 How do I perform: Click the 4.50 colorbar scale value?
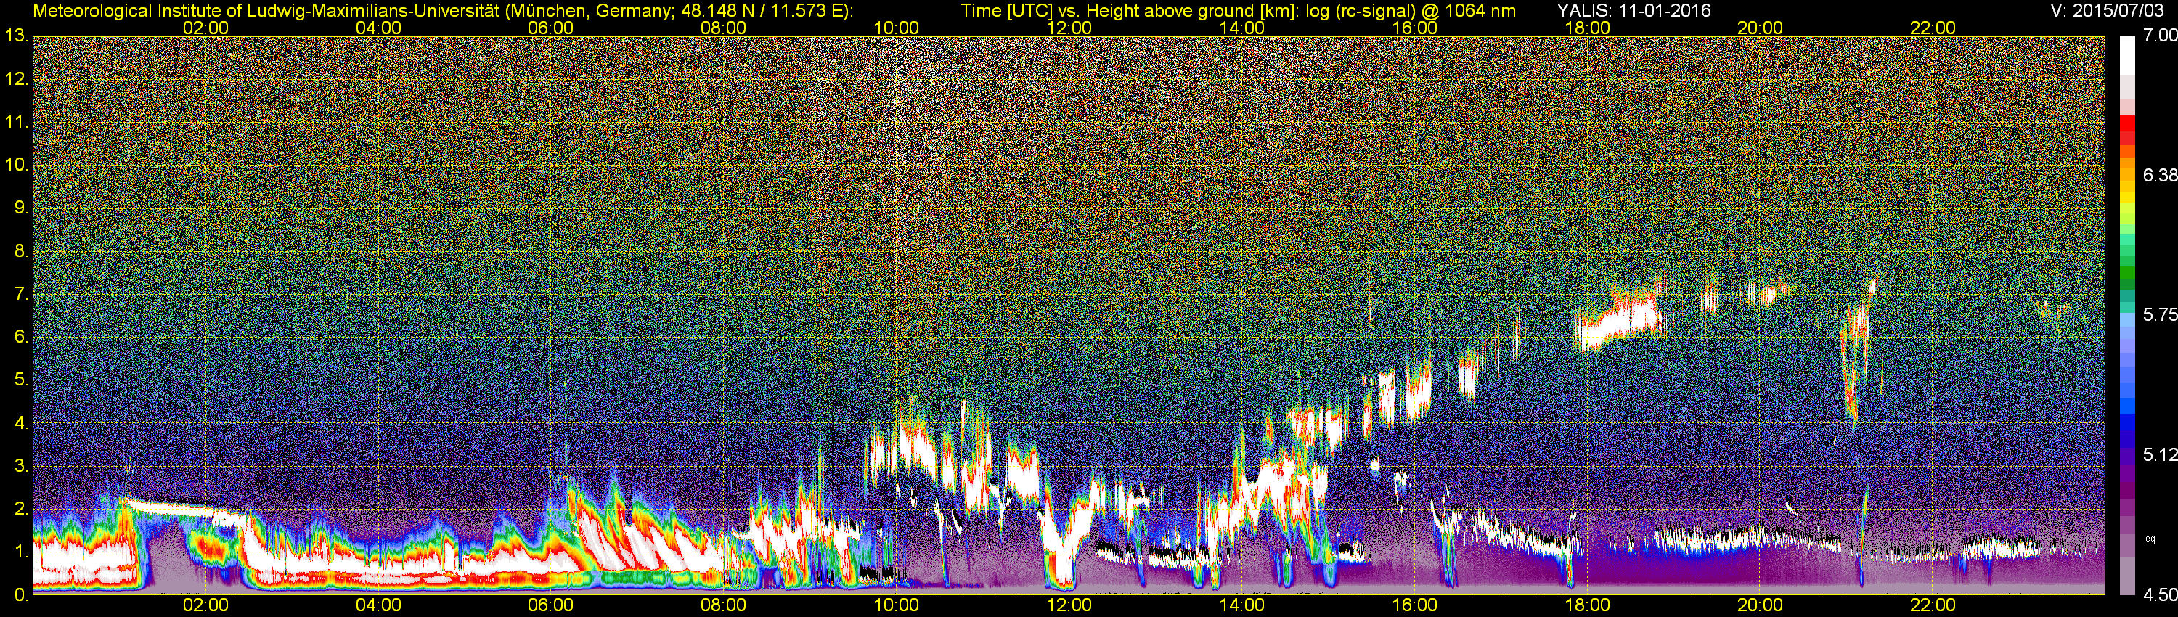(2159, 595)
